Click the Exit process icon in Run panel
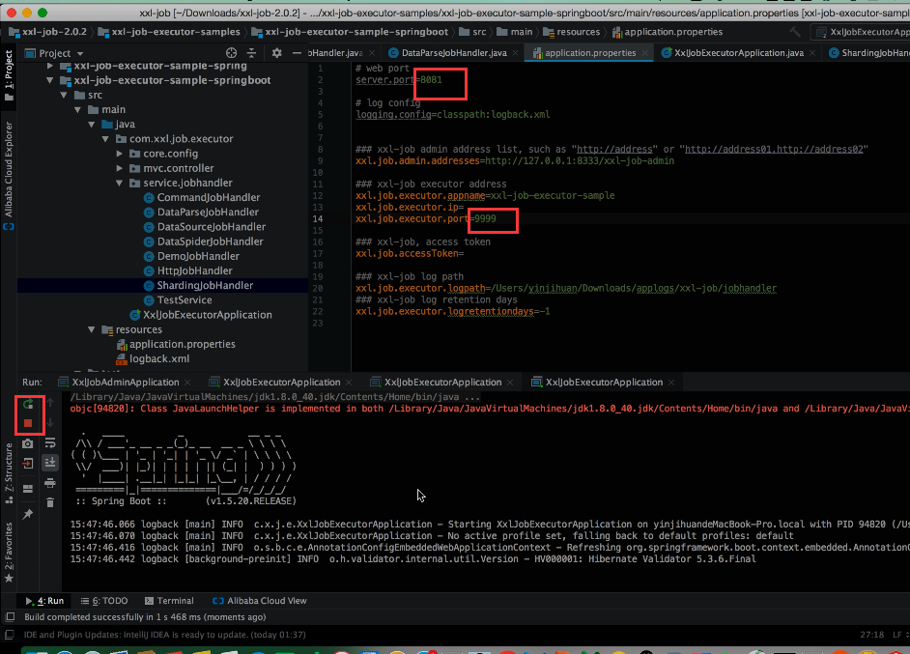 pyautogui.click(x=28, y=463)
